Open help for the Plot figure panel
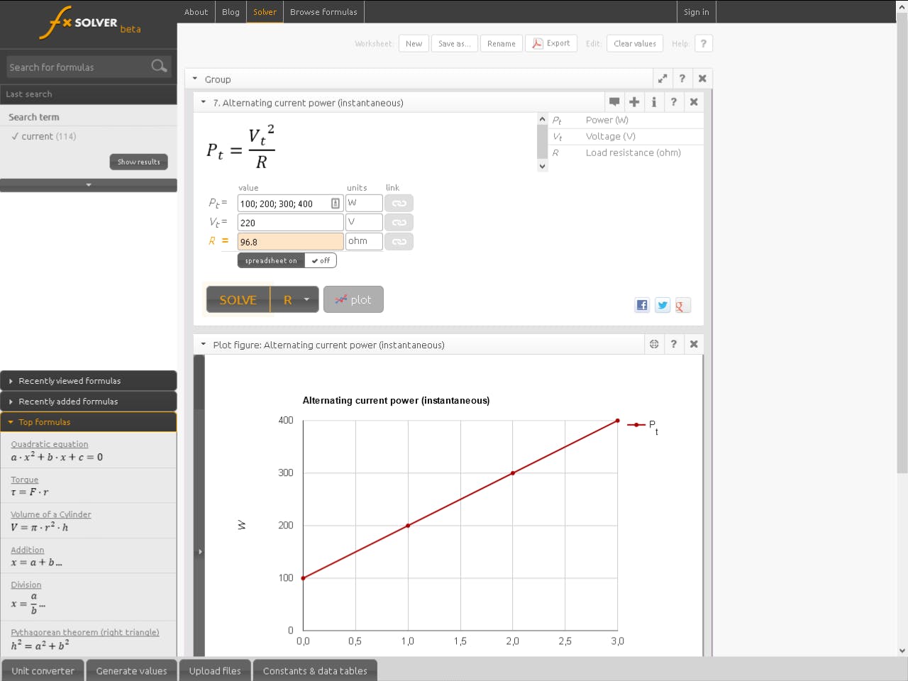This screenshot has height=681, width=908. [x=674, y=344]
